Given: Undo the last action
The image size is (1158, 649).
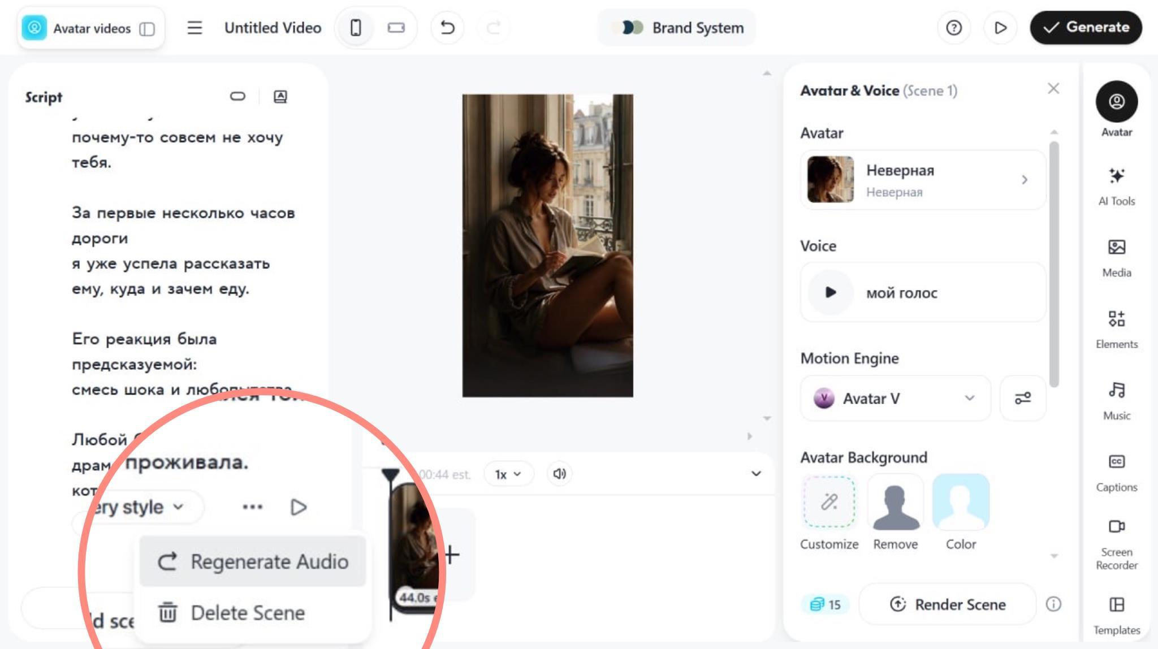Looking at the screenshot, I should [x=447, y=28].
